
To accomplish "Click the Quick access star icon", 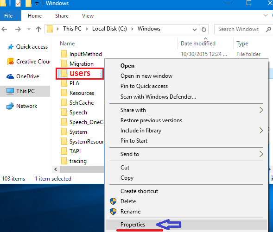I will tap(11, 47).
